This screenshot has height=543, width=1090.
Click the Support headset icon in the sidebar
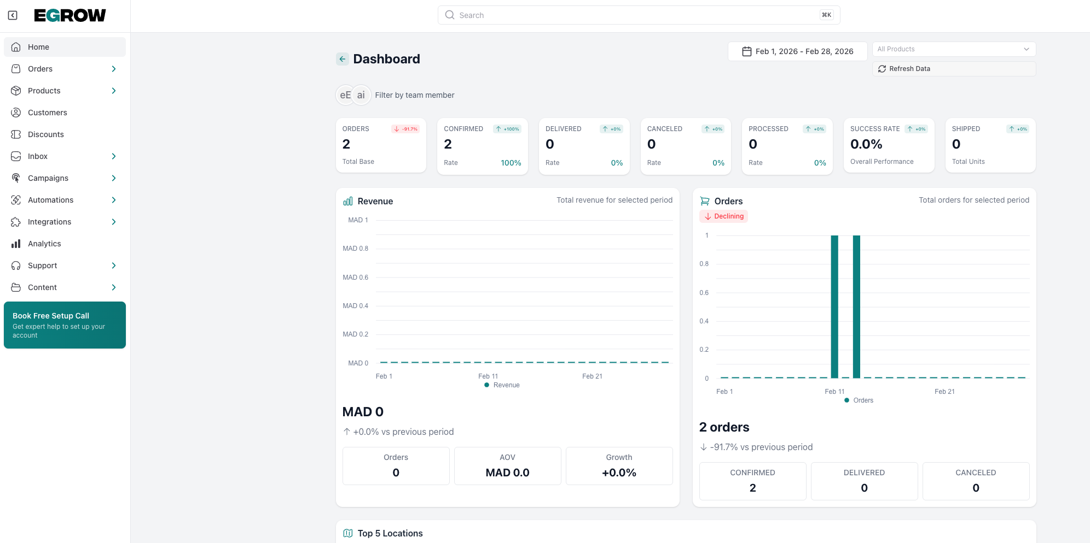[16, 265]
